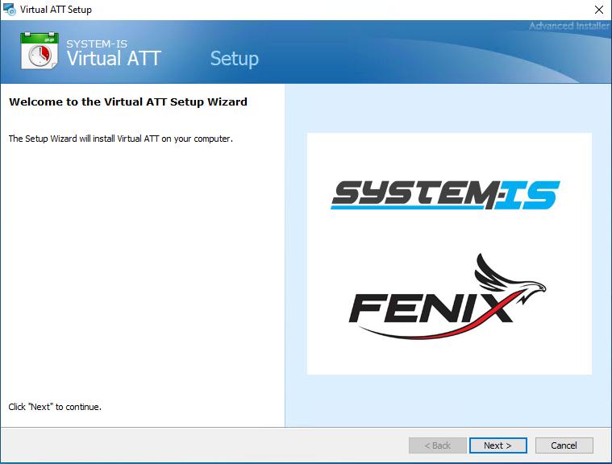
Task: Click the small SYSTEM-IS text in the banner
Action: tap(98, 43)
